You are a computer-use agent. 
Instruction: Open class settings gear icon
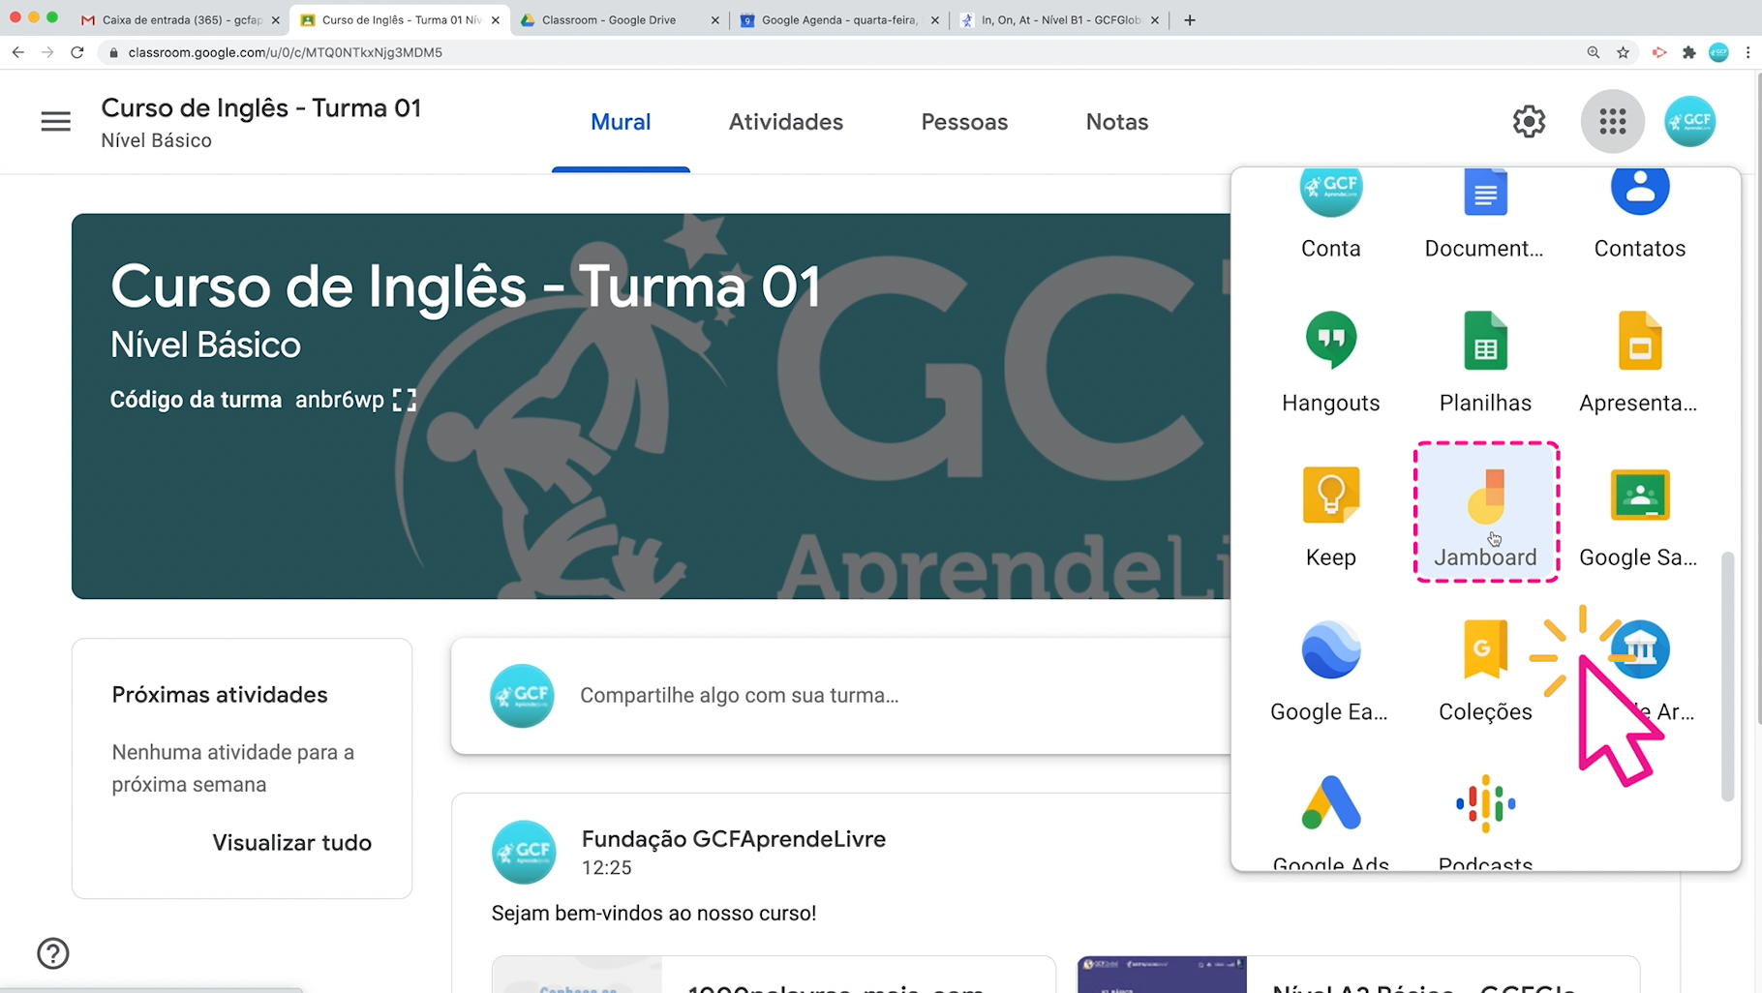coord(1529,121)
